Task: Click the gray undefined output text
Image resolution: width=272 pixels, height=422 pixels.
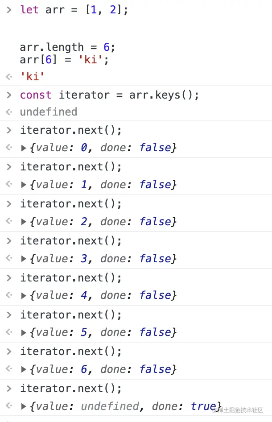Action: (48, 112)
